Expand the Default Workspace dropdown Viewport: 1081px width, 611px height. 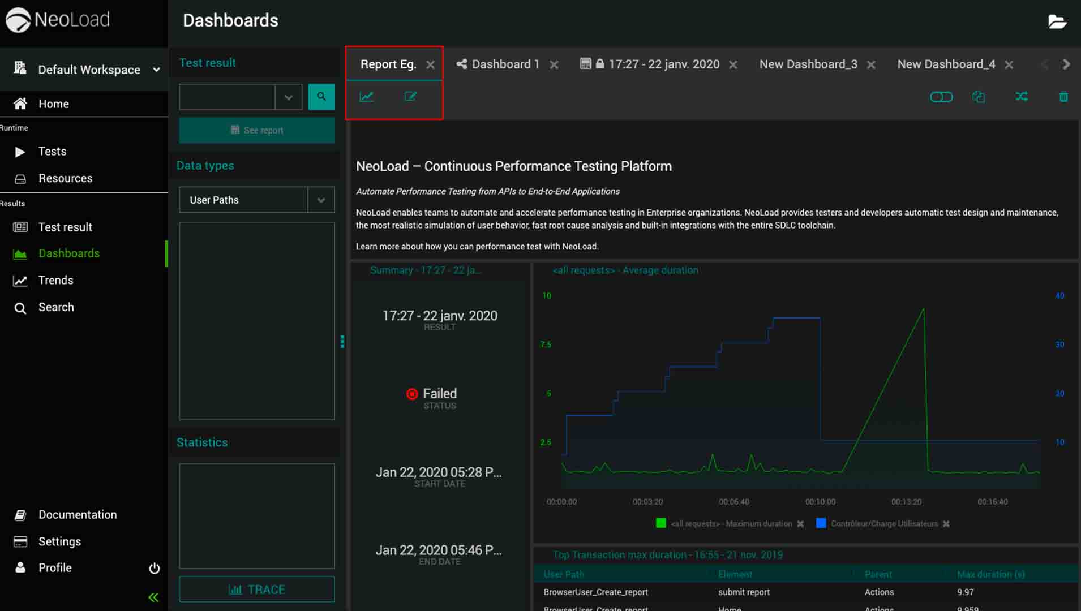click(x=156, y=70)
